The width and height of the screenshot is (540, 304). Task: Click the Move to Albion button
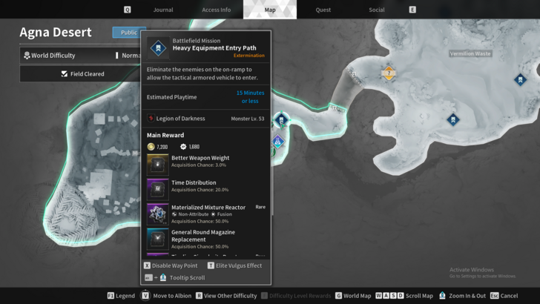pyautogui.click(x=166, y=296)
